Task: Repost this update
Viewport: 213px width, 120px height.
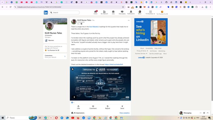Action: (107, 107)
